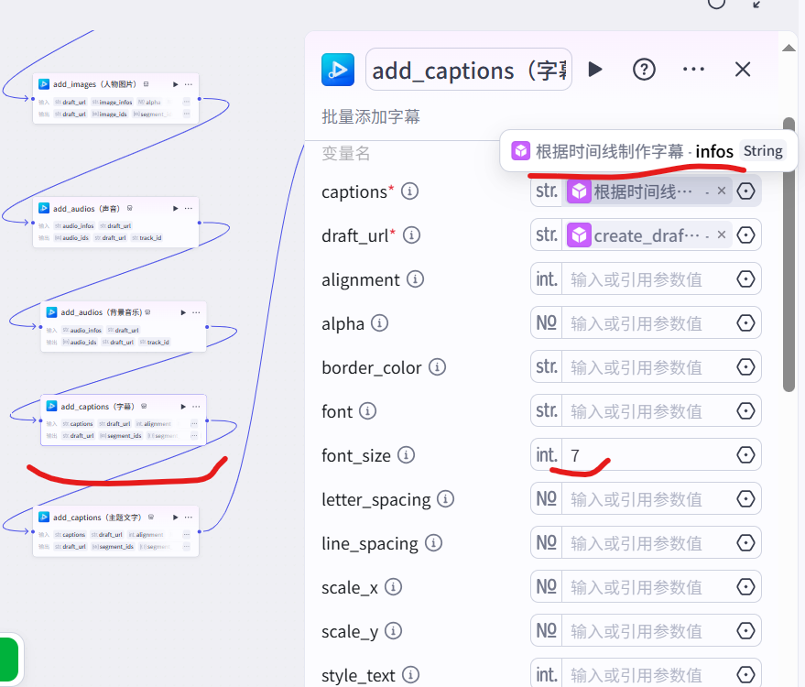The width and height of the screenshot is (805, 687).
Task: Open the help question-mark icon in the panel header
Action: [x=644, y=69]
